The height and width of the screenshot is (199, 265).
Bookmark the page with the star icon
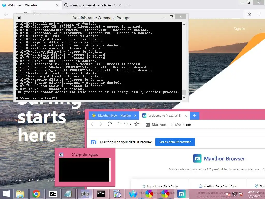coord(137,124)
